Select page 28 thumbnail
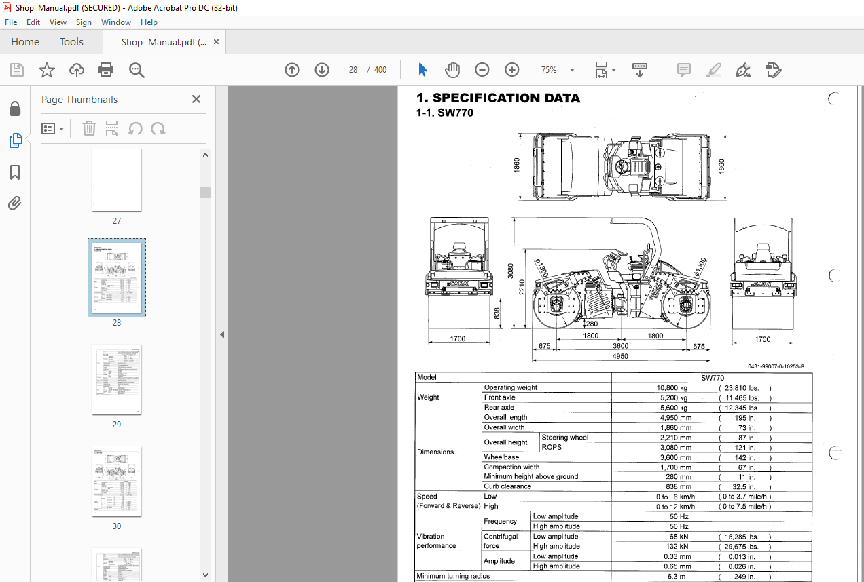864x582 pixels. point(117,277)
